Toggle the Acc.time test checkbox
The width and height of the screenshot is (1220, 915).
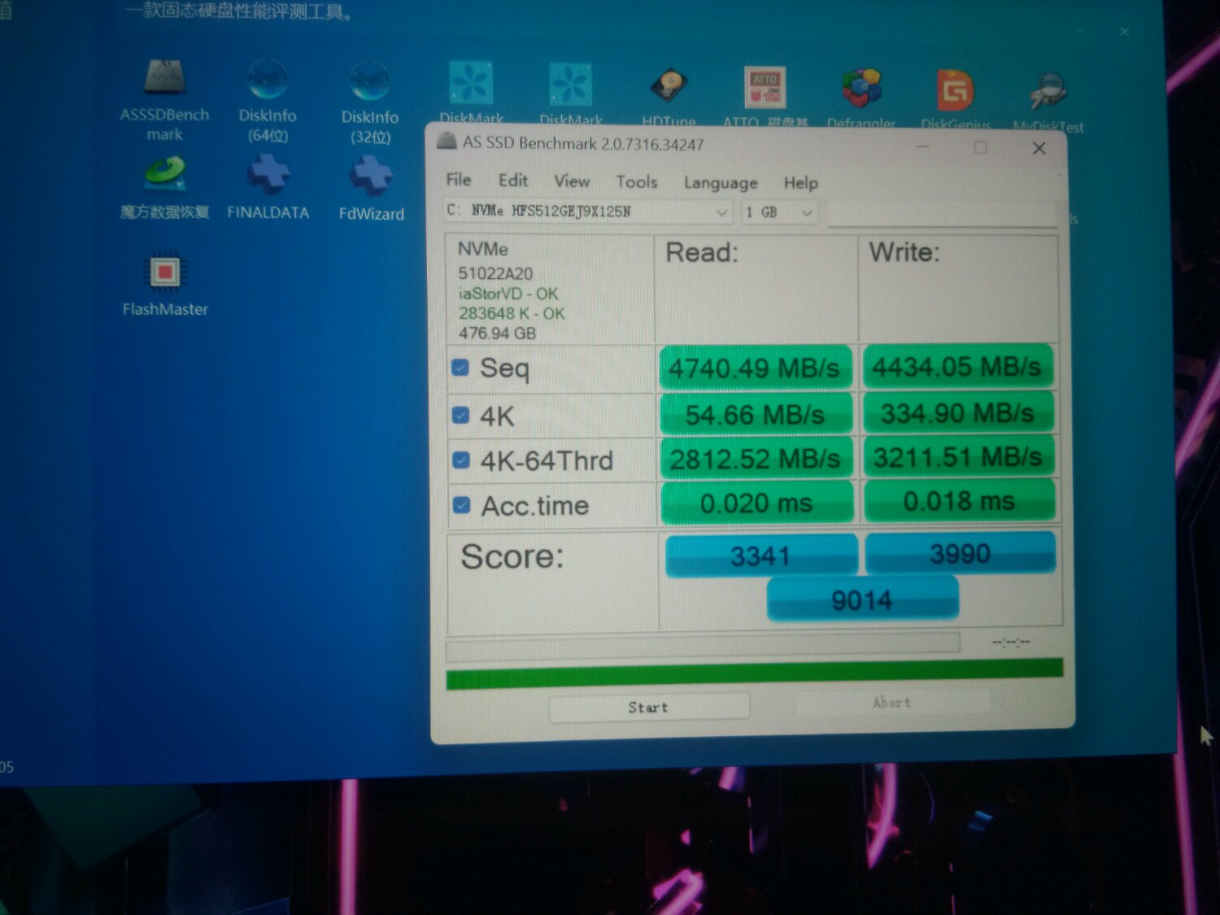[x=462, y=505]
